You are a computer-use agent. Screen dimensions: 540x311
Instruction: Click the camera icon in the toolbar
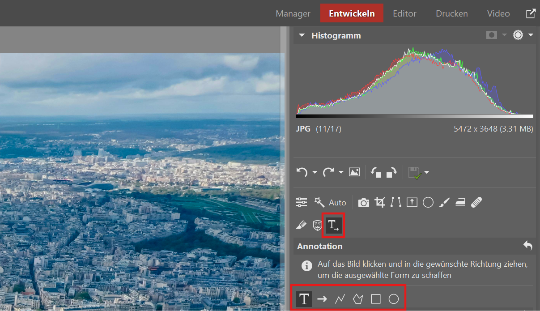tap(364, 203)
